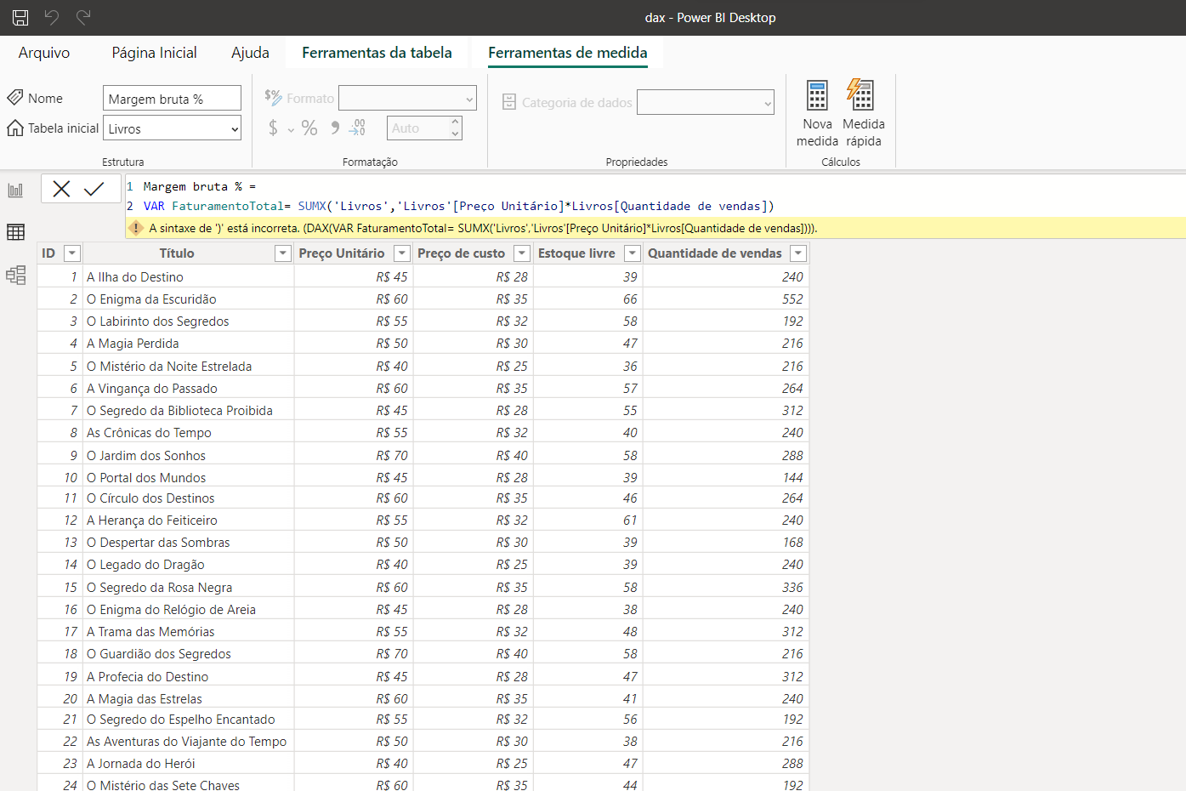The image size is (1186, 791).
Task: Open the Data table view sidebar icon
Action: pos(15,231)
